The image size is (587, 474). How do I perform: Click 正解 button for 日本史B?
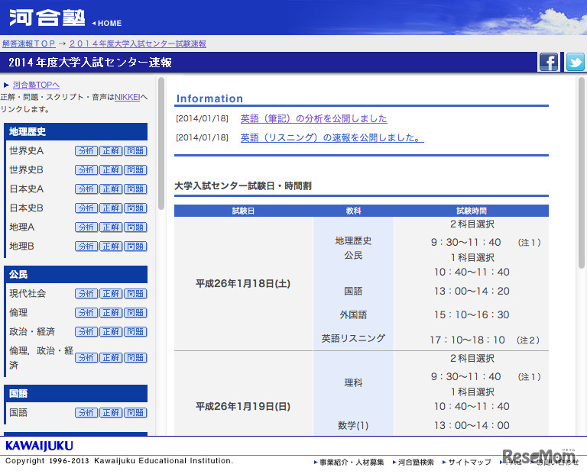coord(111,208)
